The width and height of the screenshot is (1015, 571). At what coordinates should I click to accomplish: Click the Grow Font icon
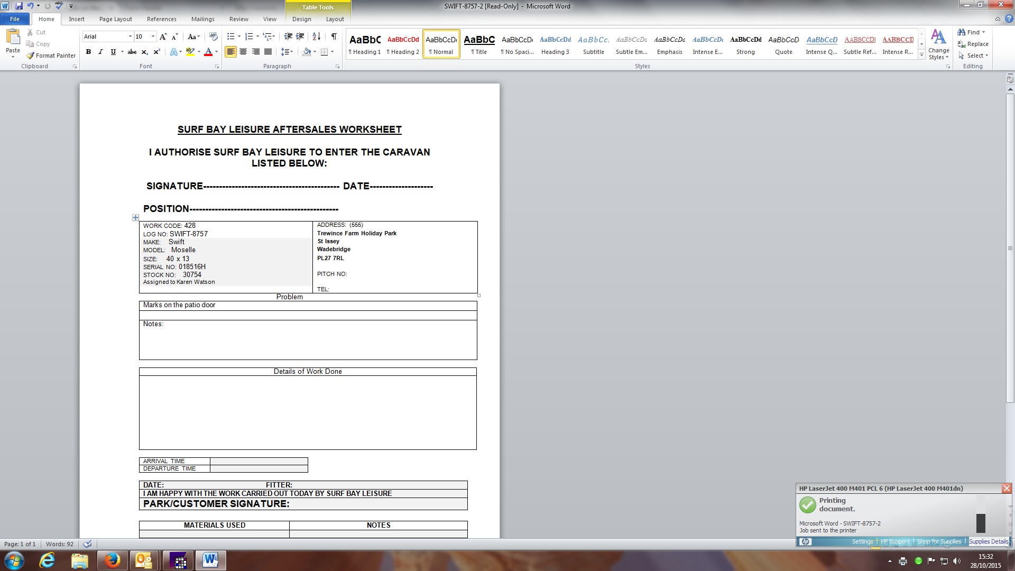[x=163, y=36]
